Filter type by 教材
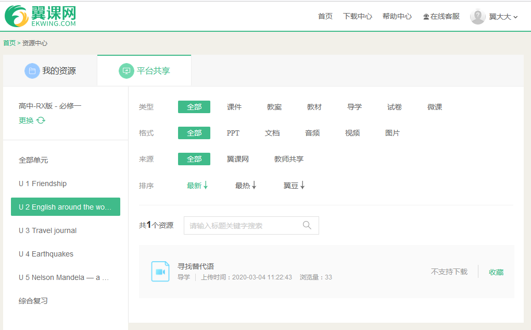Screen dimensions: 531x330 pos(314,107)
